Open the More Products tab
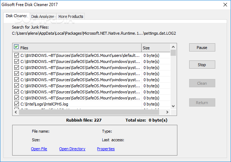Image resolution: width=231 pixels, height=162 pixels. click(x=71, y=16)
